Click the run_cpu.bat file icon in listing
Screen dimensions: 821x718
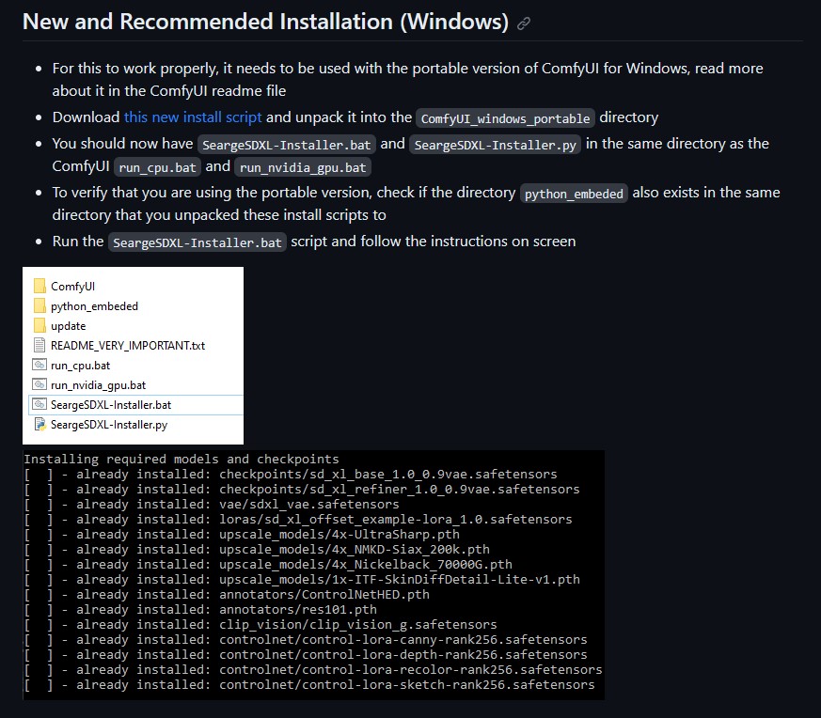(39, 365)
